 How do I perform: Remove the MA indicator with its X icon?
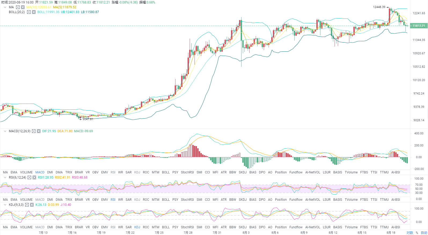23,7
